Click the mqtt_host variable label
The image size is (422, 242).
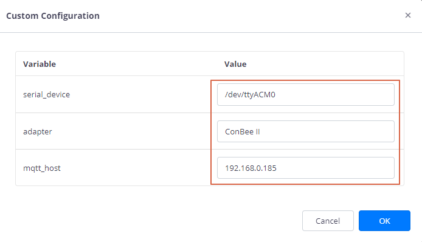click(x=42, y=168)
